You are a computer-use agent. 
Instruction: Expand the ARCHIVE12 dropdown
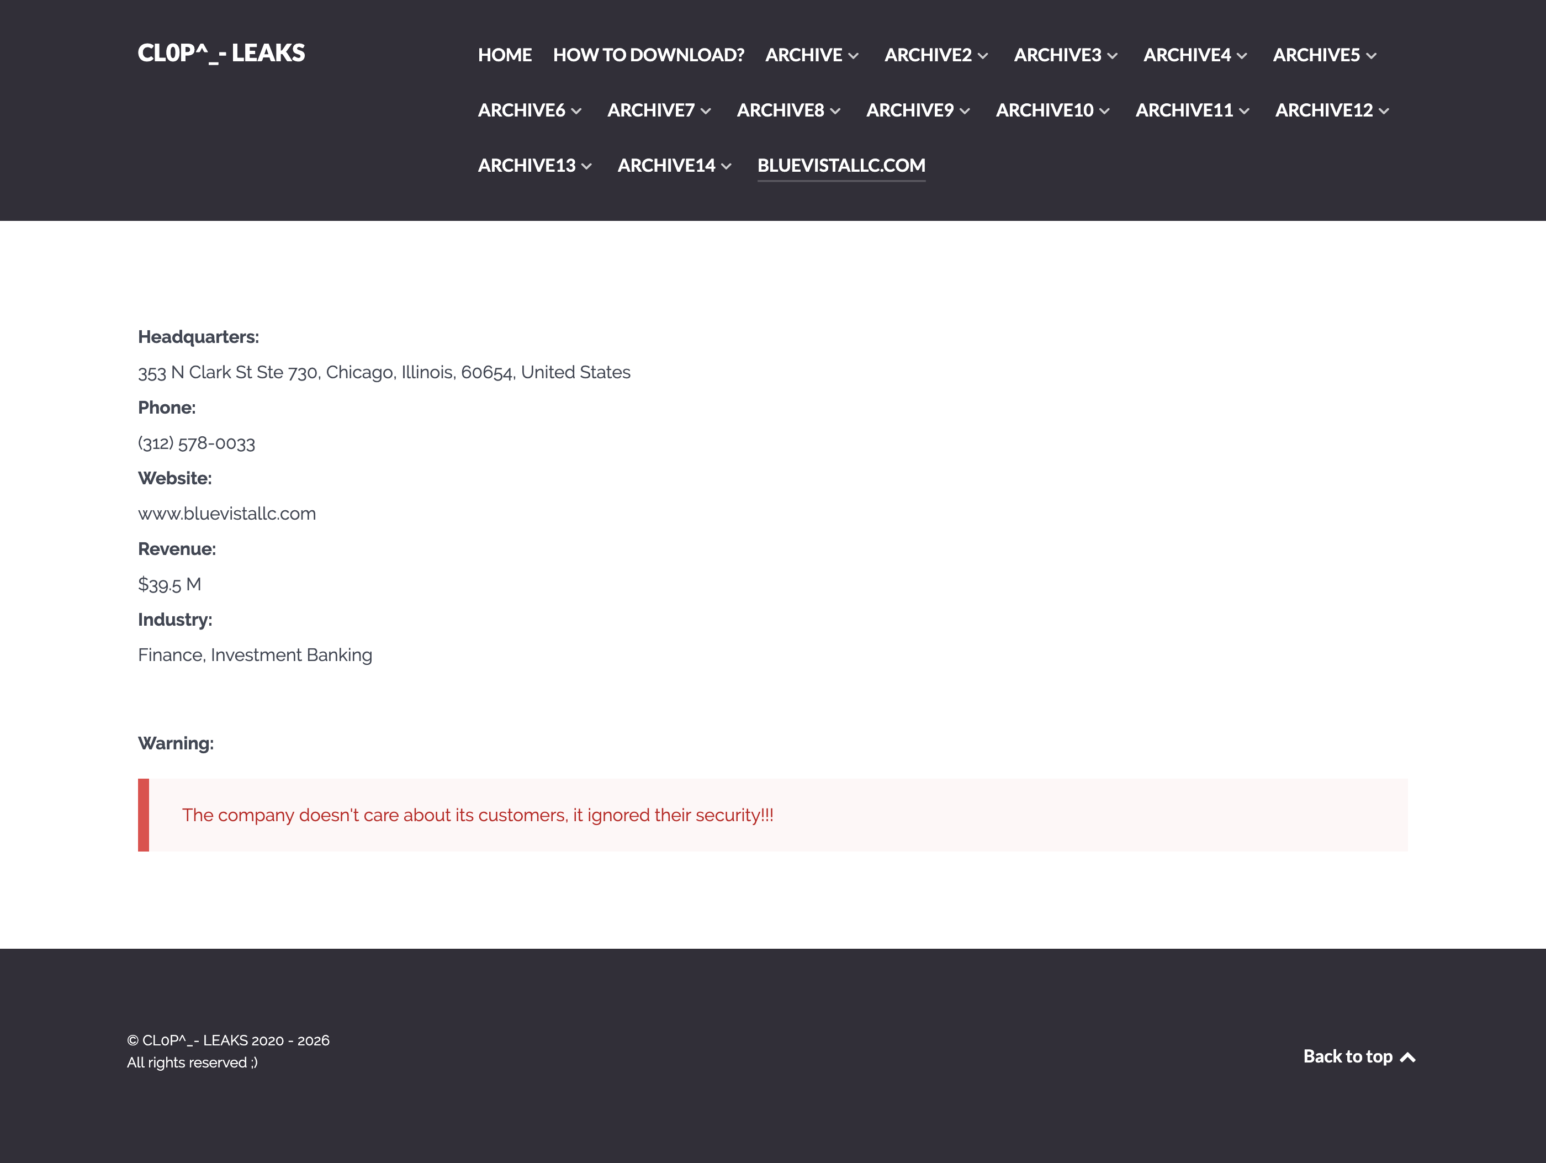(1332, 110)
